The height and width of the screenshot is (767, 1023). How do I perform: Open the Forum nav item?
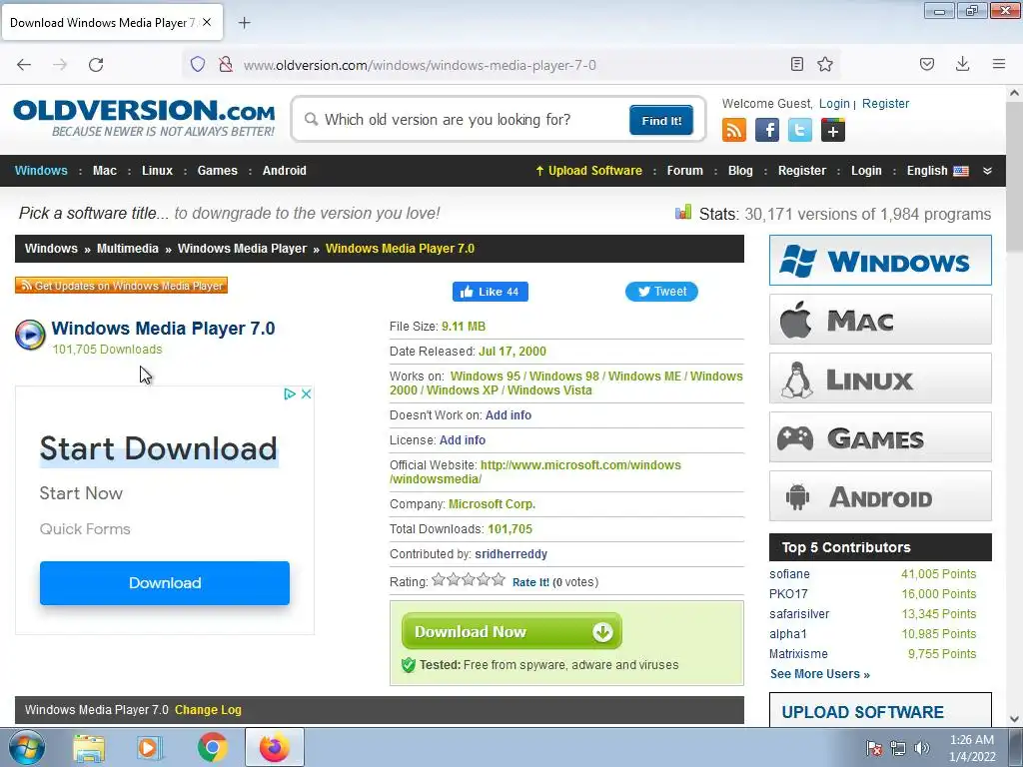[685, 171]
